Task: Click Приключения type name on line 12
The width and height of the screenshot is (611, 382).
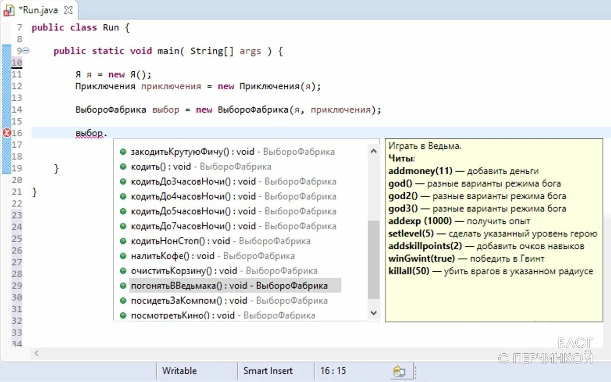Action: point(105,86)
